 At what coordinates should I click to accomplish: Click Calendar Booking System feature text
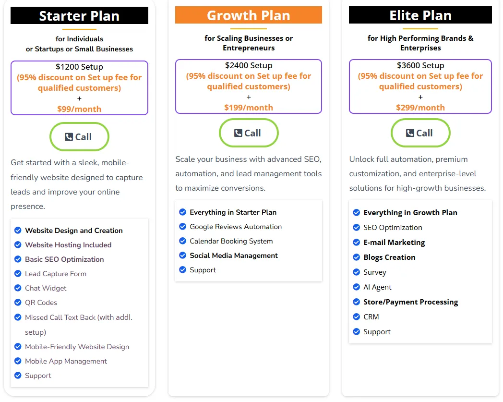click(231, 241)
